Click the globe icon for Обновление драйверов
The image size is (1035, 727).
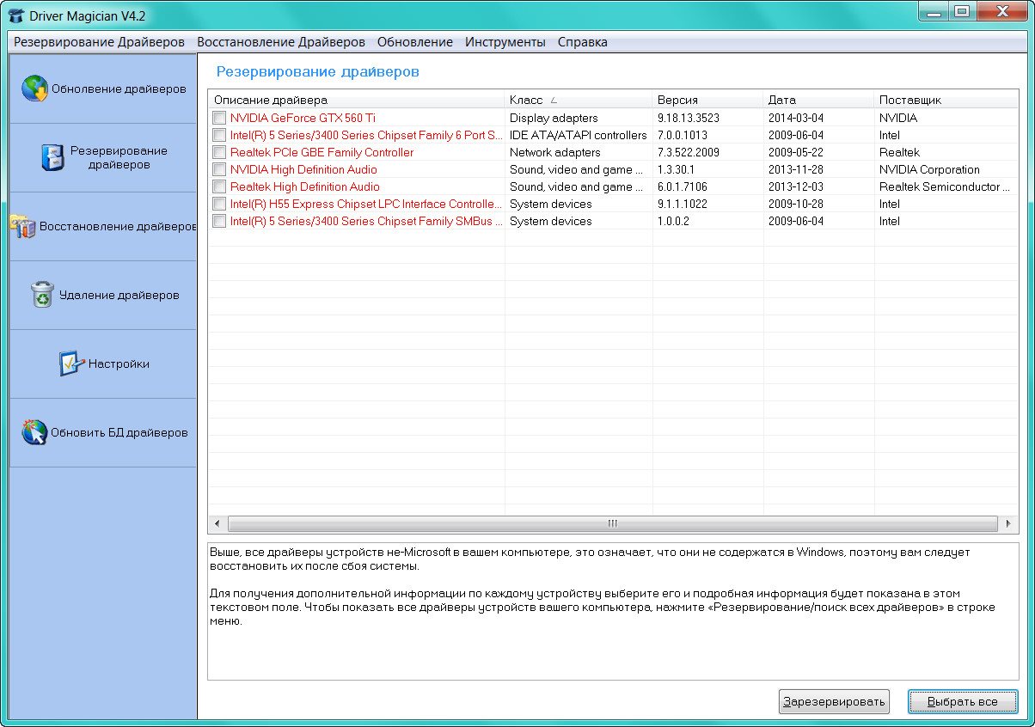coord(35,89)
